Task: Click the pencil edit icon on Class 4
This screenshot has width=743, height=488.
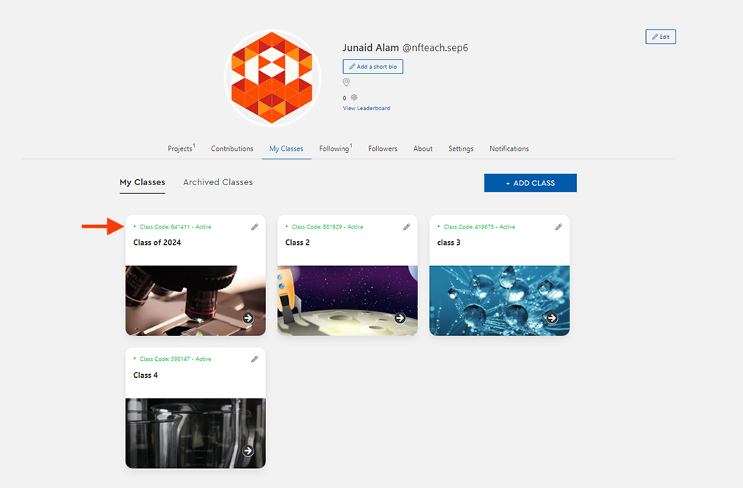Action: pos(254,359)
